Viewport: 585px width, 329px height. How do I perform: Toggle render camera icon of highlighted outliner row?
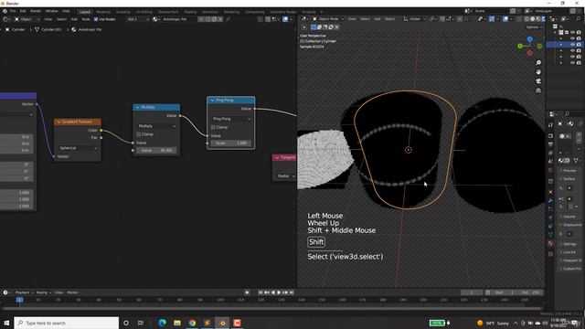coord(579,45)
